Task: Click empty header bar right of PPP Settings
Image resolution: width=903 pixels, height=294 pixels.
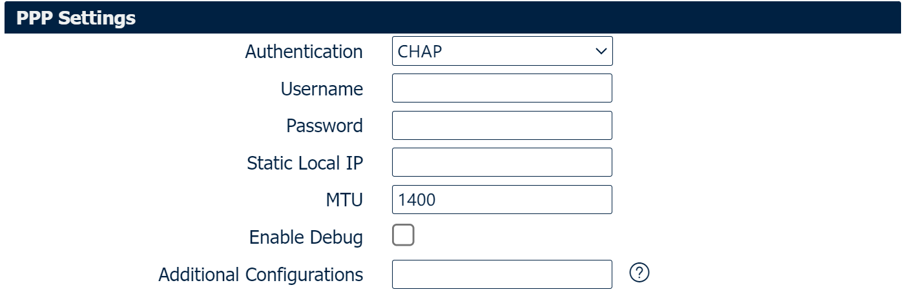Action: pos(517,17)
